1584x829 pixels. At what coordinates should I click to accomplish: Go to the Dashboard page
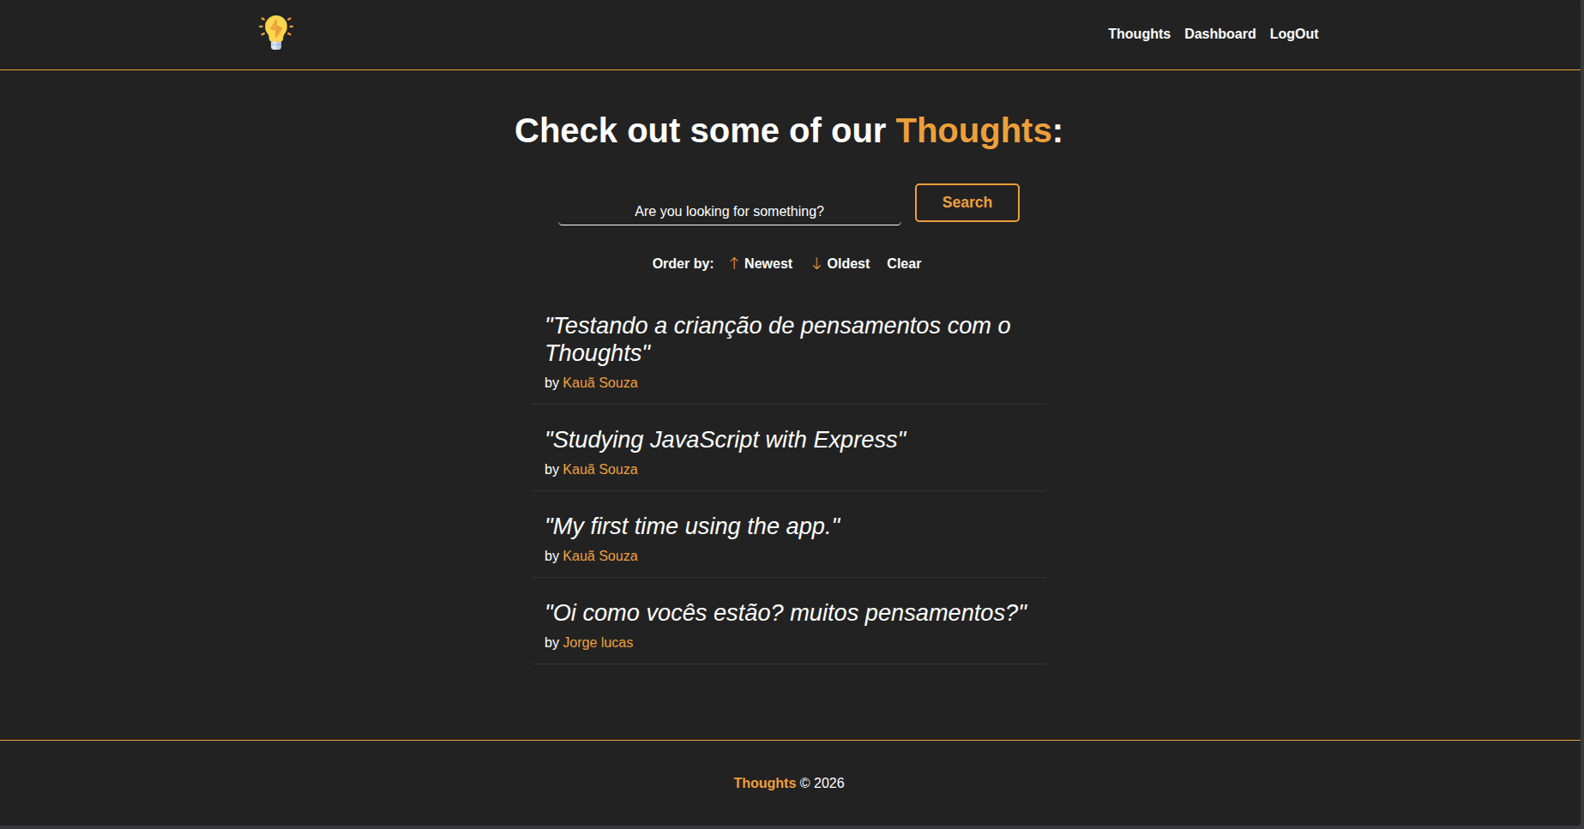coord(1220,33)
